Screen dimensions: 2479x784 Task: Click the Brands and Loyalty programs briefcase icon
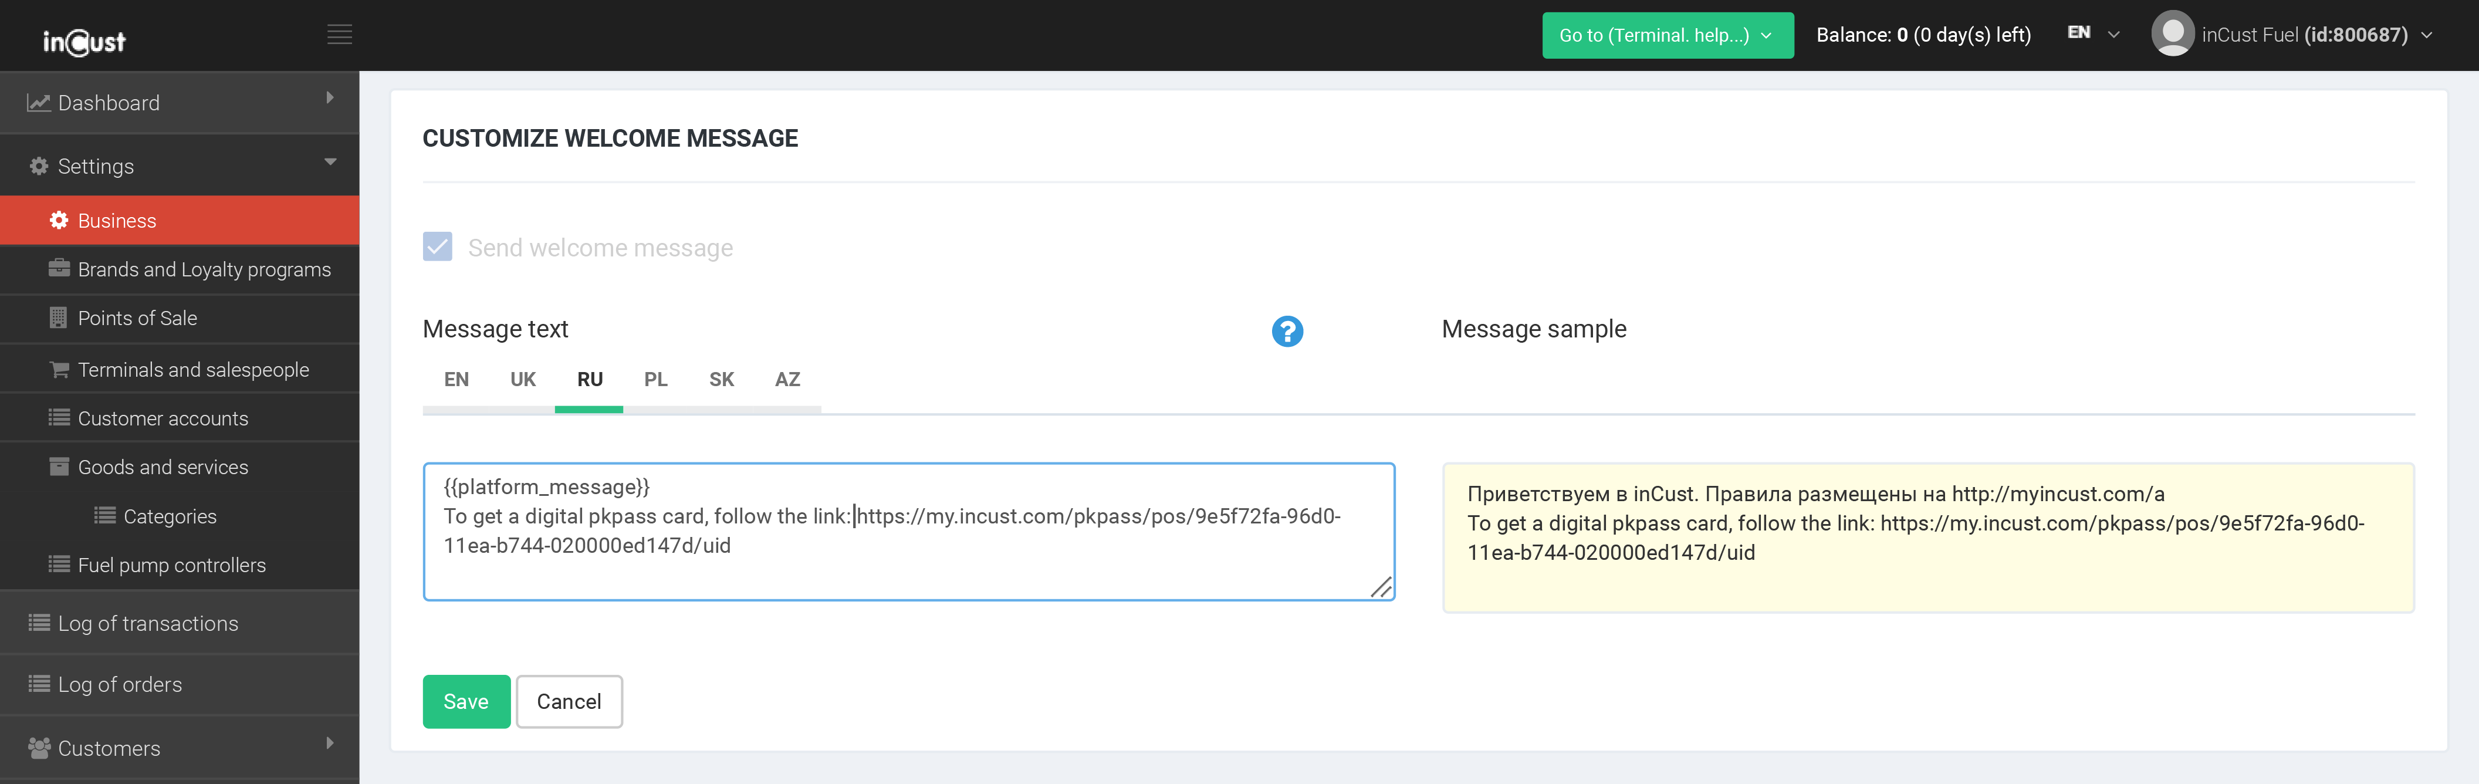coord(59,269)
